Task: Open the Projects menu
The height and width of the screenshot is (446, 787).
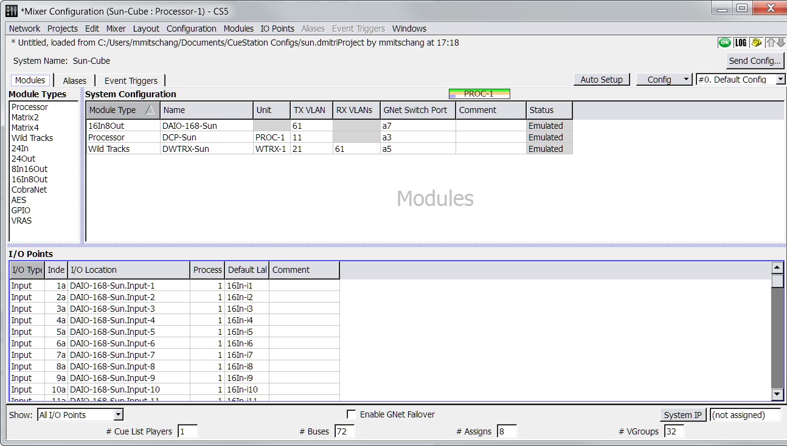Action: 63,29
